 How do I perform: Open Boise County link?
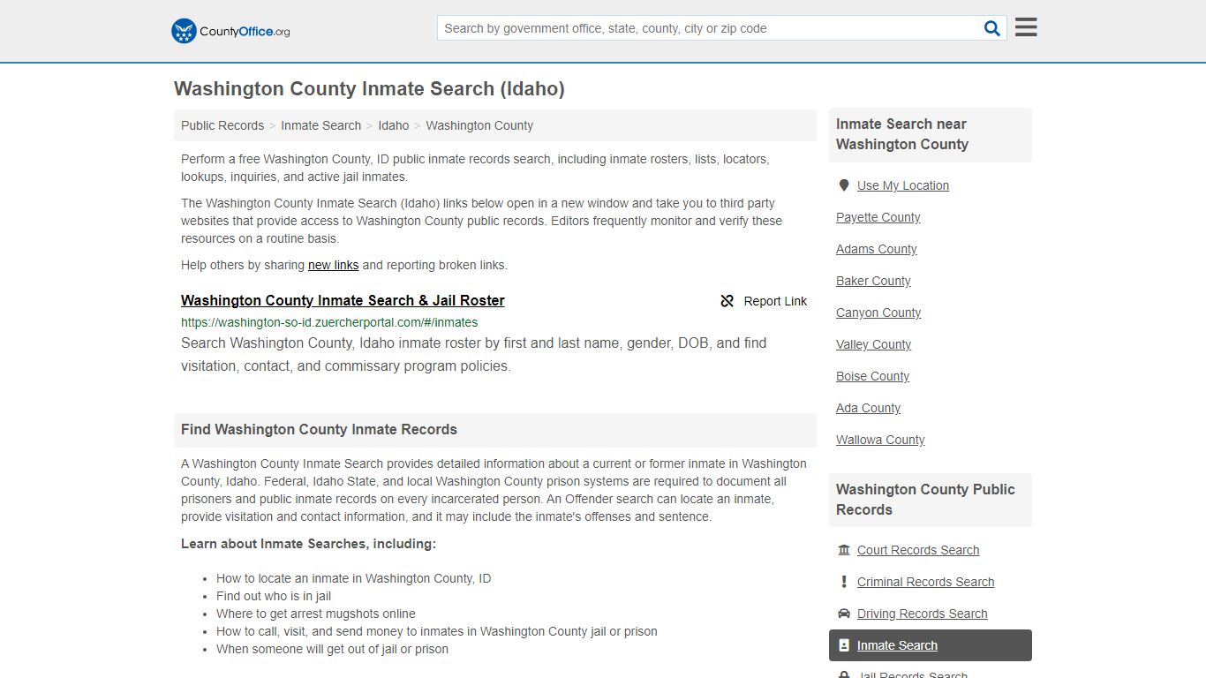pos(872,376)
